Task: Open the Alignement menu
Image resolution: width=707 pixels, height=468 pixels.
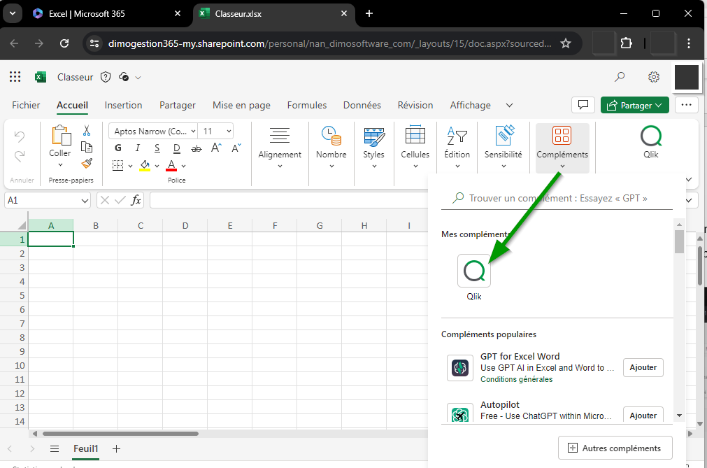Action: pos(280,148)
